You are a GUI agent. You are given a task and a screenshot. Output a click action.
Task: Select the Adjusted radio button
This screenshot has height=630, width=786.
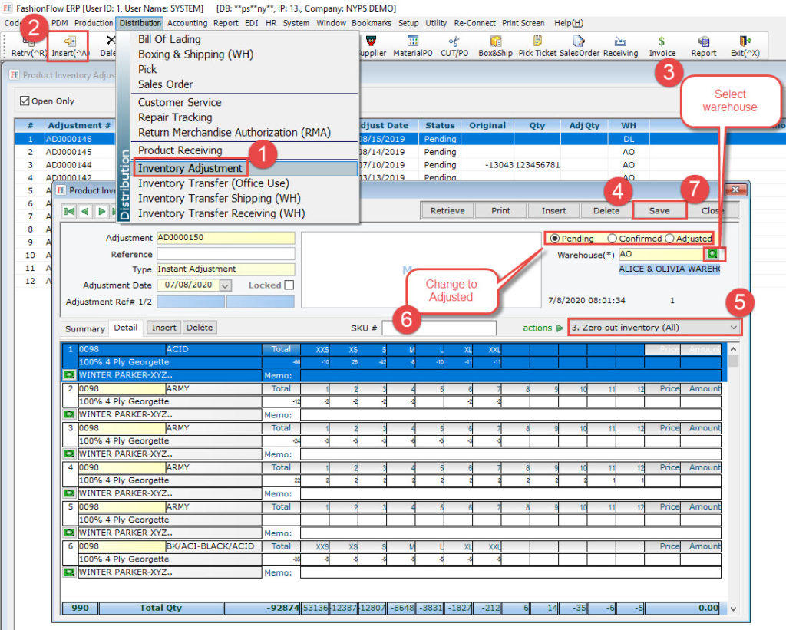click(x=670, y=239)
